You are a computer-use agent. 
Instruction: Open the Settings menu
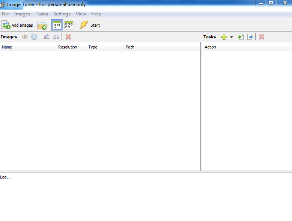[x=62, y=14]
